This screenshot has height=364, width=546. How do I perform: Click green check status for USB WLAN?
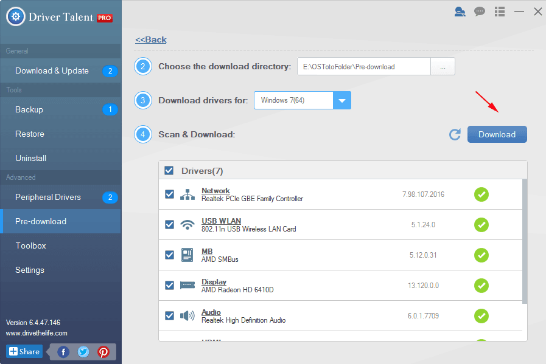click(481, 225)
